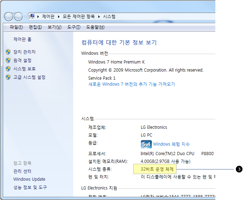Click the 펜 및 터치: label
243x200 pixels.
(98, 177)
